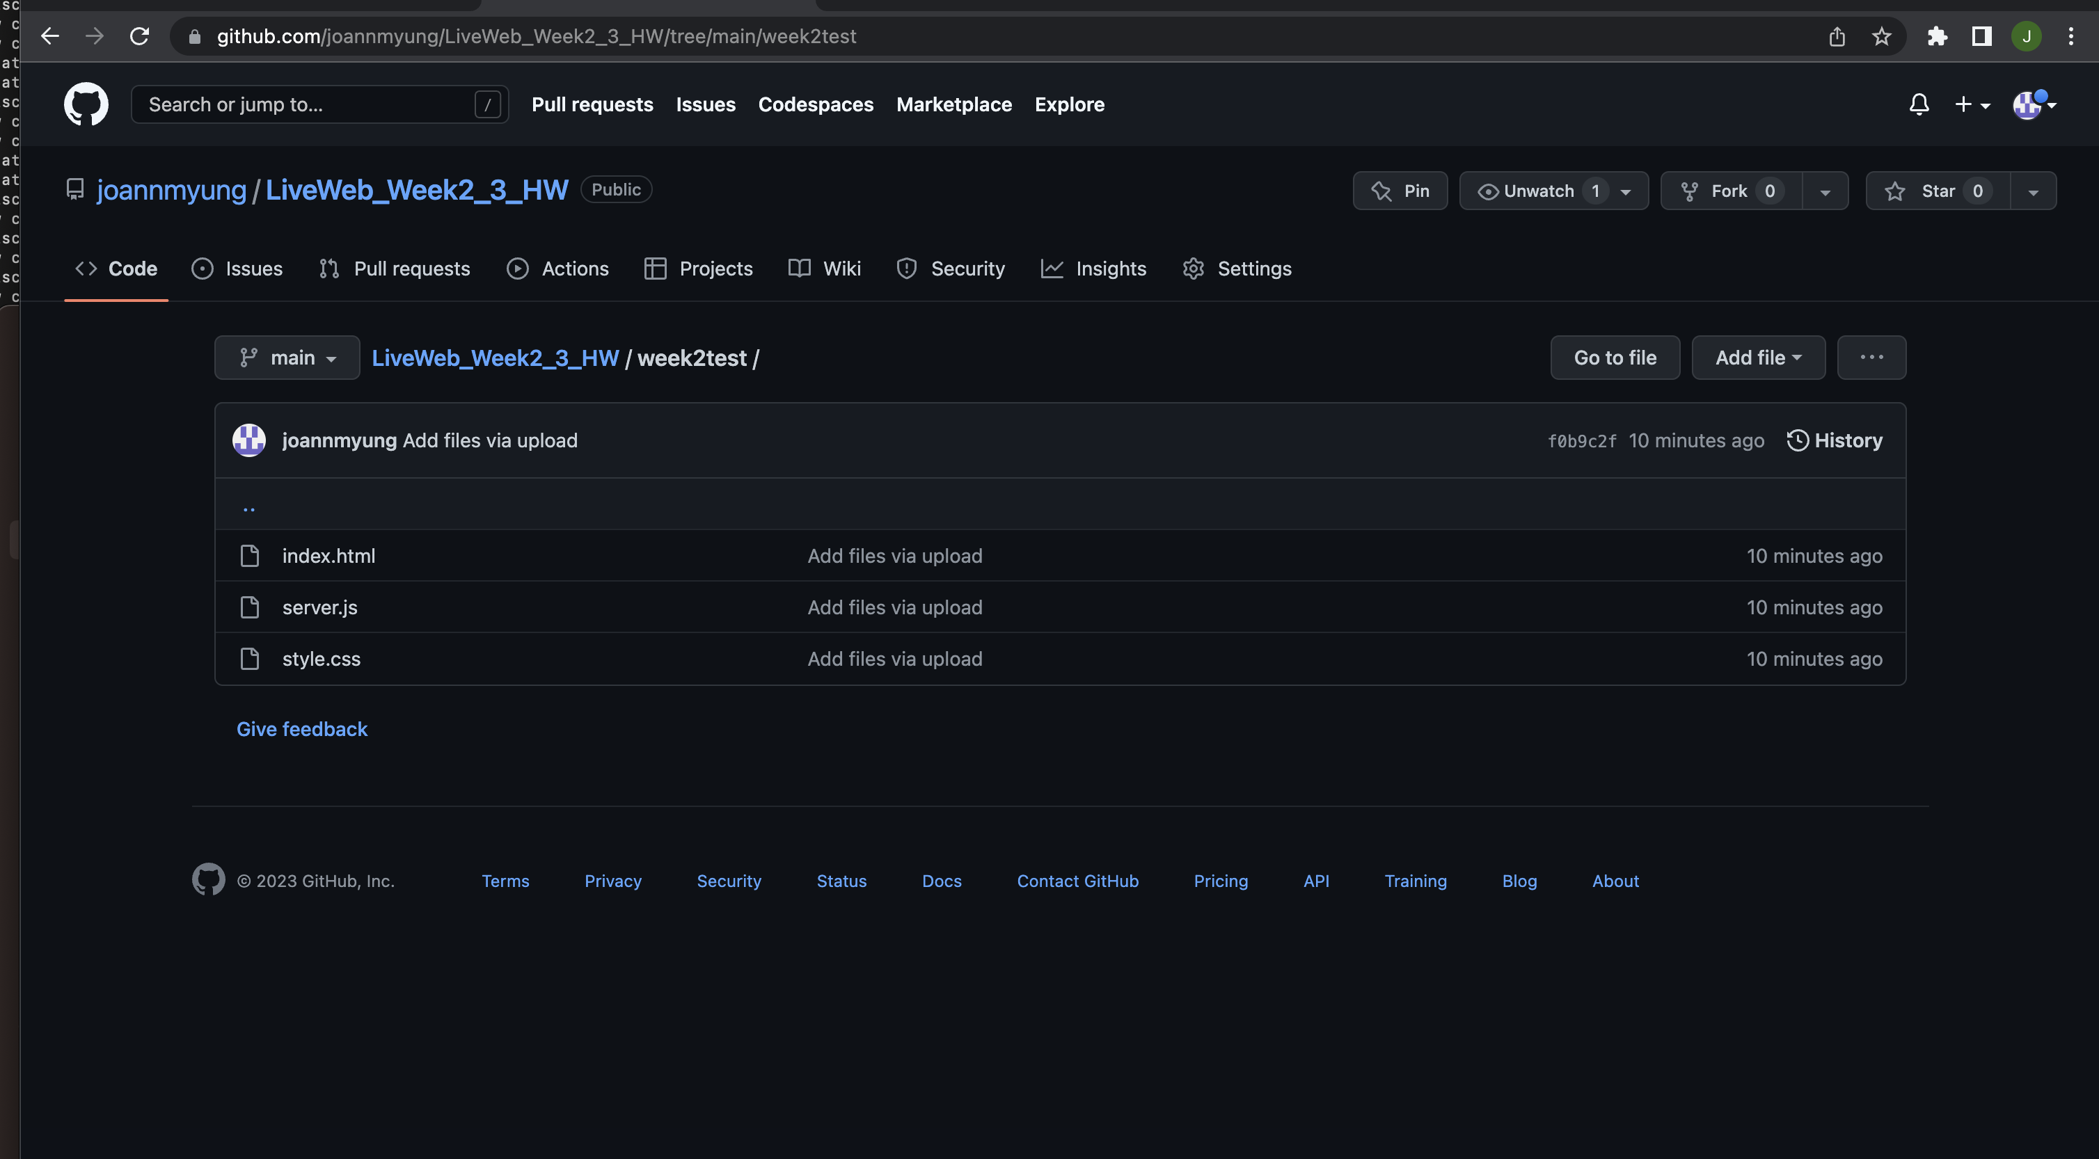The image size is (2099, 1159).
Task: Click the GitHub Octocat home logo
Action: point(86,104)
